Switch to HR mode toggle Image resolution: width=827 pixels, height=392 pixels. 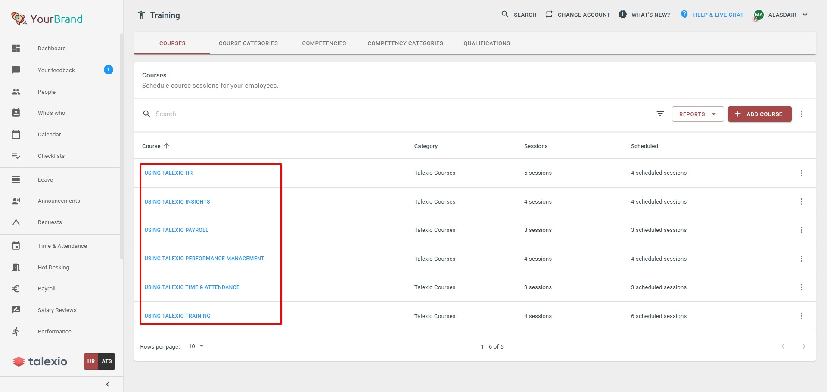(91, 361)
